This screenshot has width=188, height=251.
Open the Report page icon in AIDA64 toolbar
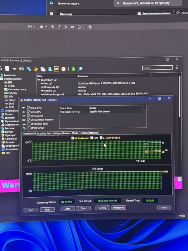click(x=7, y=68)
